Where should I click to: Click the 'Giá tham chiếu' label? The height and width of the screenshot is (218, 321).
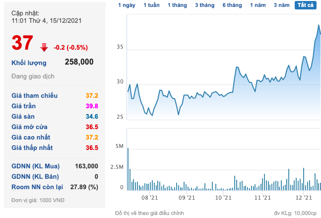point(35,95)
